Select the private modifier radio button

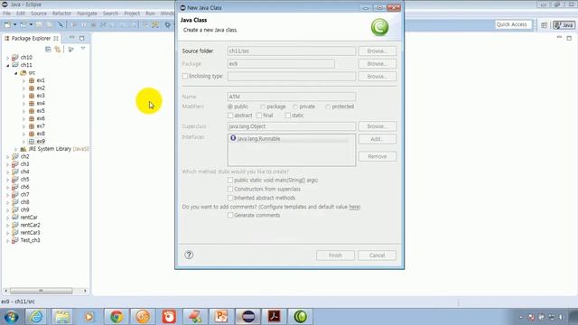(x=295, y=107)
